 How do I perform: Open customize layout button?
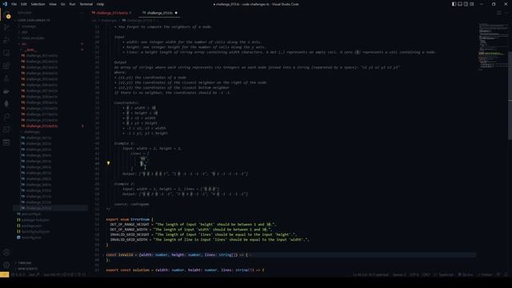tap(472, 4)
